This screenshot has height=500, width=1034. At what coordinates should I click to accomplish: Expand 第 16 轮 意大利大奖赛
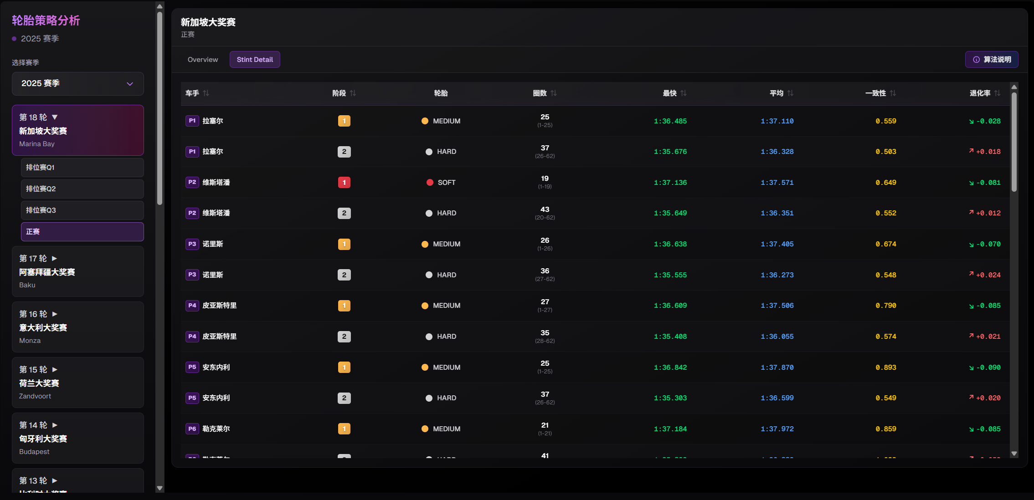(x=78, y=327)
